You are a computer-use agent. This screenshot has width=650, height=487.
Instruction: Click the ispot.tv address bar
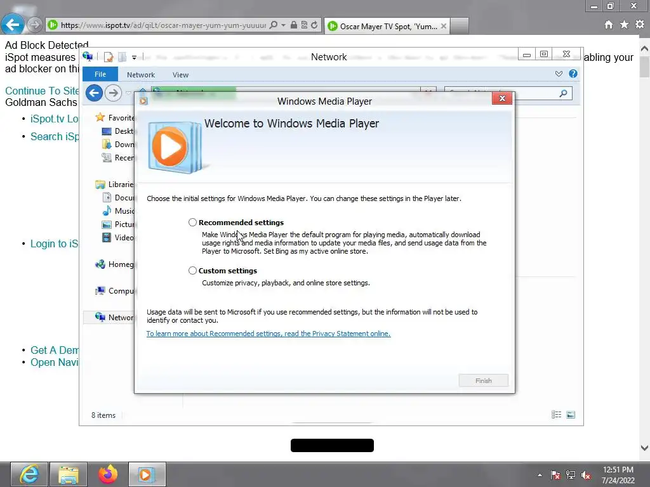(163, 25)
